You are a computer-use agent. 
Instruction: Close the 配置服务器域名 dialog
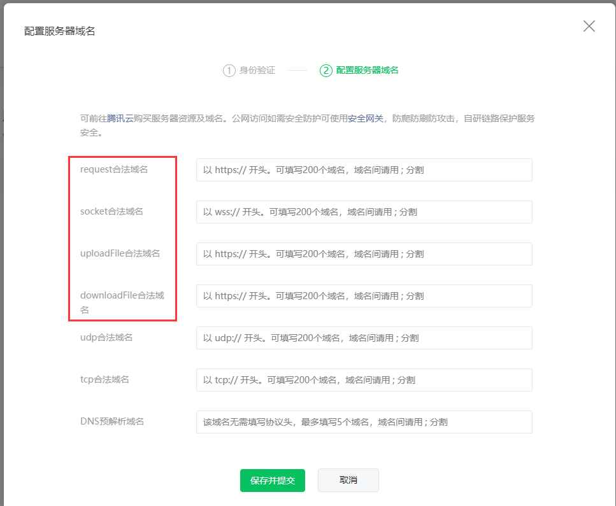point(589,26)
